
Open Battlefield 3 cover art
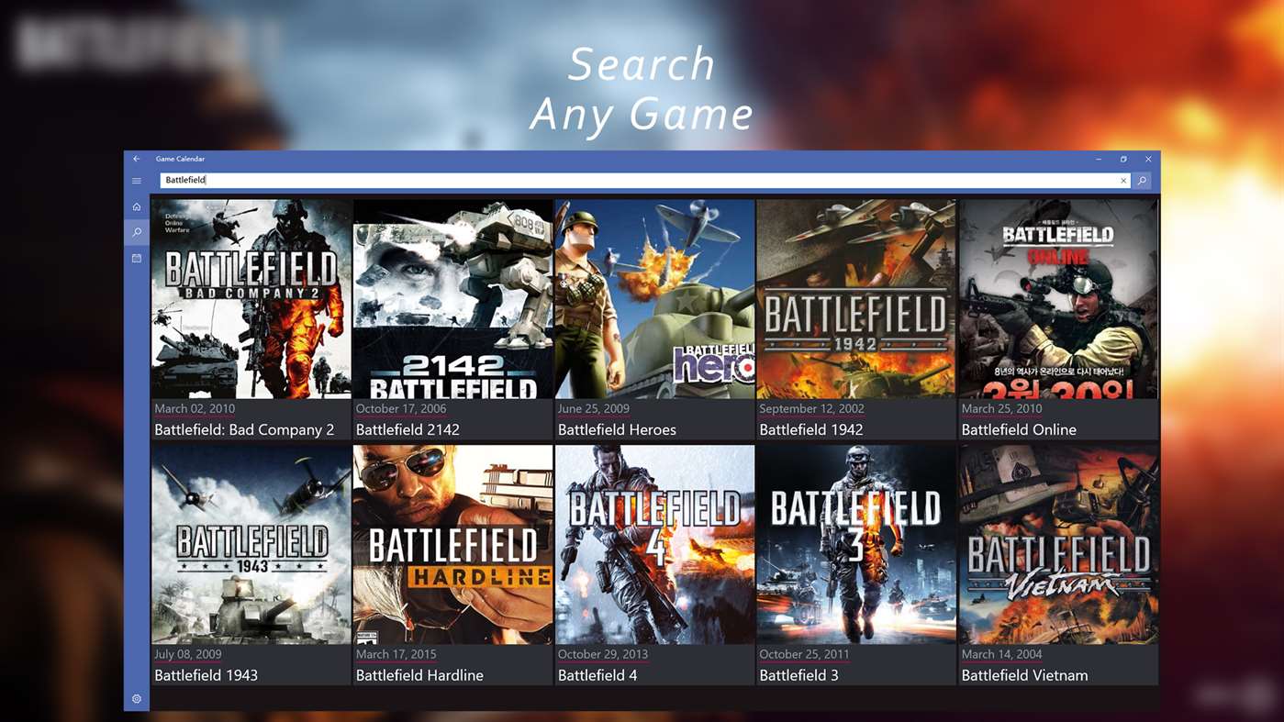[856, 545]
